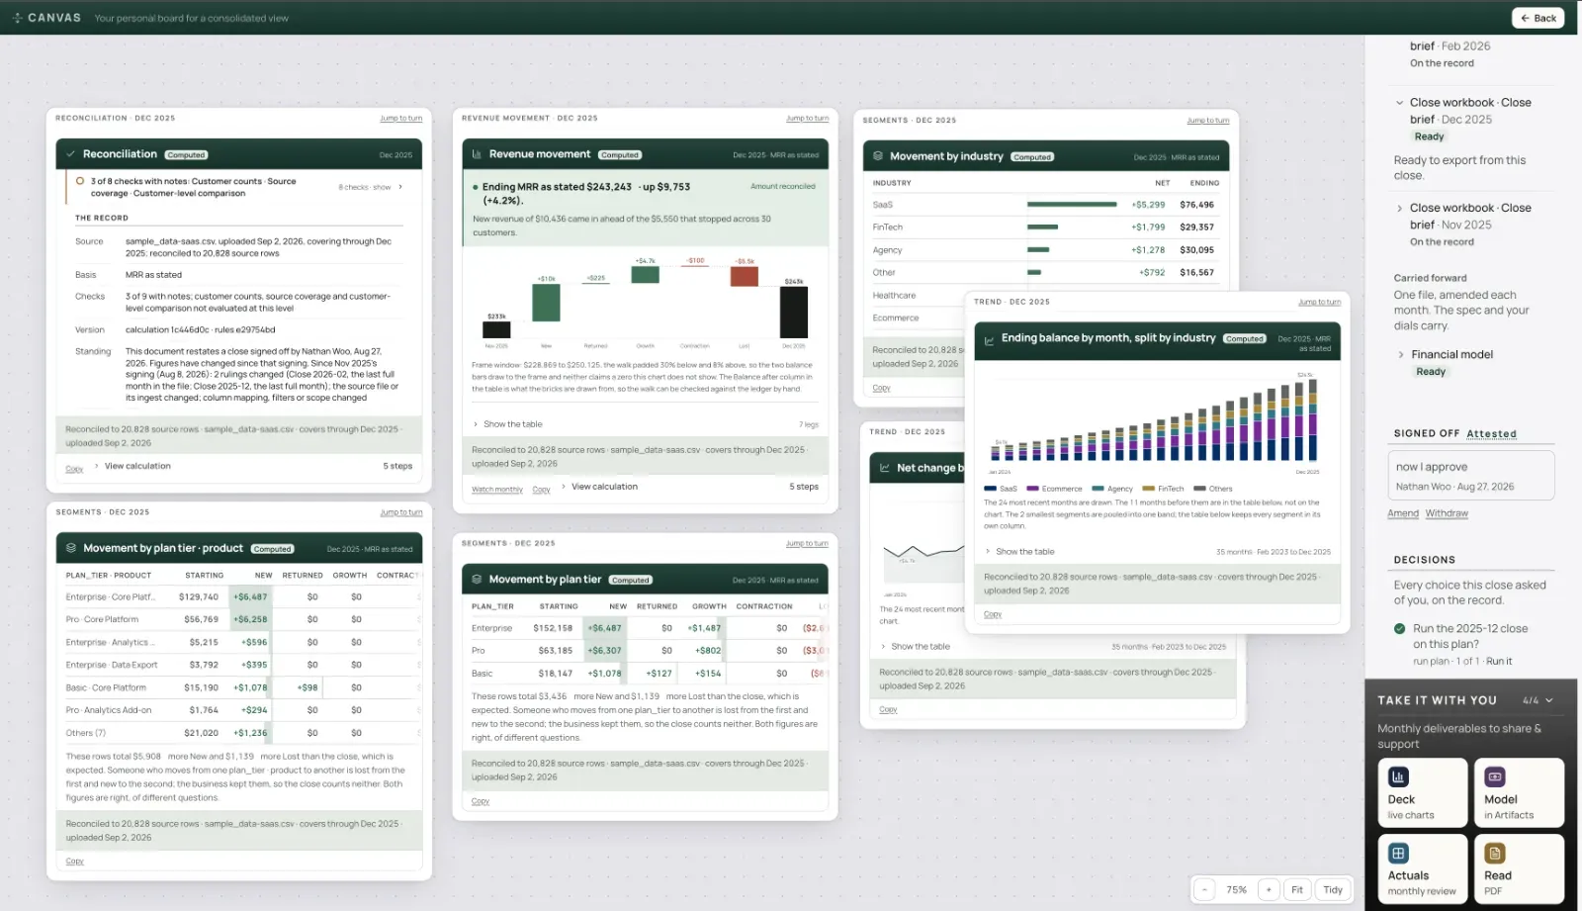The image size is (1582, 911).
Task: Show the 8 checks in Reconciliation card
Action: [371, 187]
